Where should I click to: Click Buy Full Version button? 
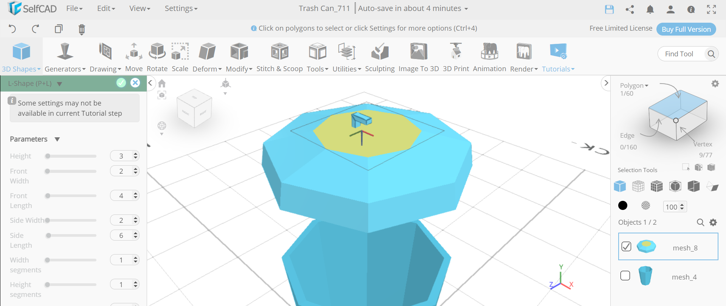[x=686, y=29]
